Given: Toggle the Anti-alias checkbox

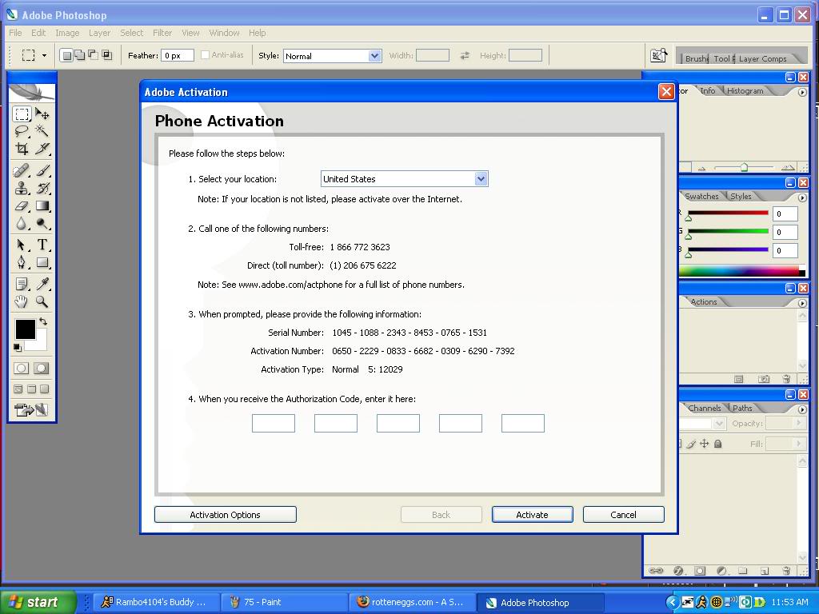Looking at the screenshot, I should [x=206, y=55].
